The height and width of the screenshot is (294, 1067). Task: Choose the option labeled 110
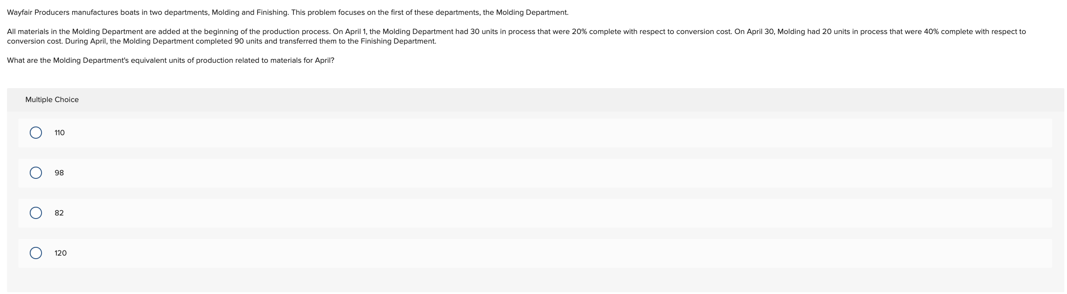59,133
